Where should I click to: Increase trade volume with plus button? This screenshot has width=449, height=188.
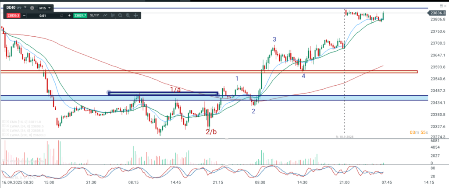pos(69,15)
